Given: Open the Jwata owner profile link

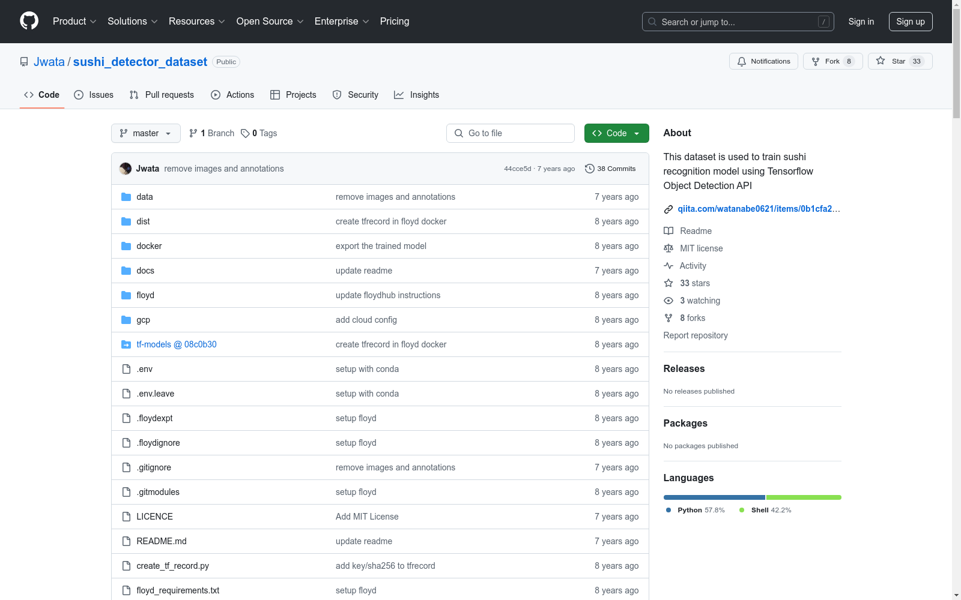Looking at the screenshot, I should (x=49, y=62).
